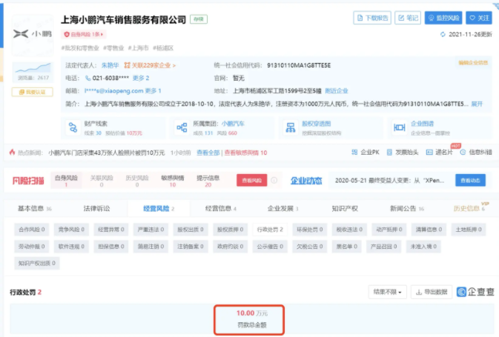The width and height of the screenshot is (499, 337).
Task: Select 经营异常 0 filter tag
Action: pos(111,230)
